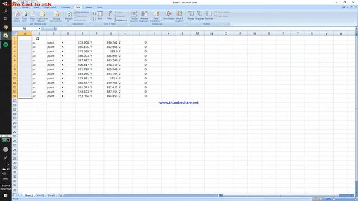Click the 'at' cell in row 14
This screenshot has height=201, width=358.
[x=39, y=96]
